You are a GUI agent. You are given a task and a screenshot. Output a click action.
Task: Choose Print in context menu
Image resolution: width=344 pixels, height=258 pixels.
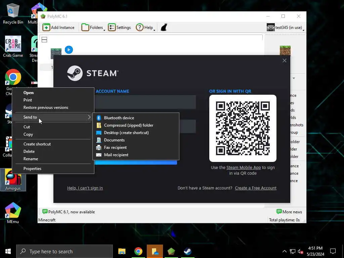[x=53, y=100]
